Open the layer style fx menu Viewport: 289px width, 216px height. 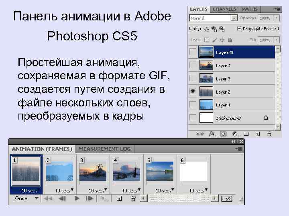[x=212, y=134]
